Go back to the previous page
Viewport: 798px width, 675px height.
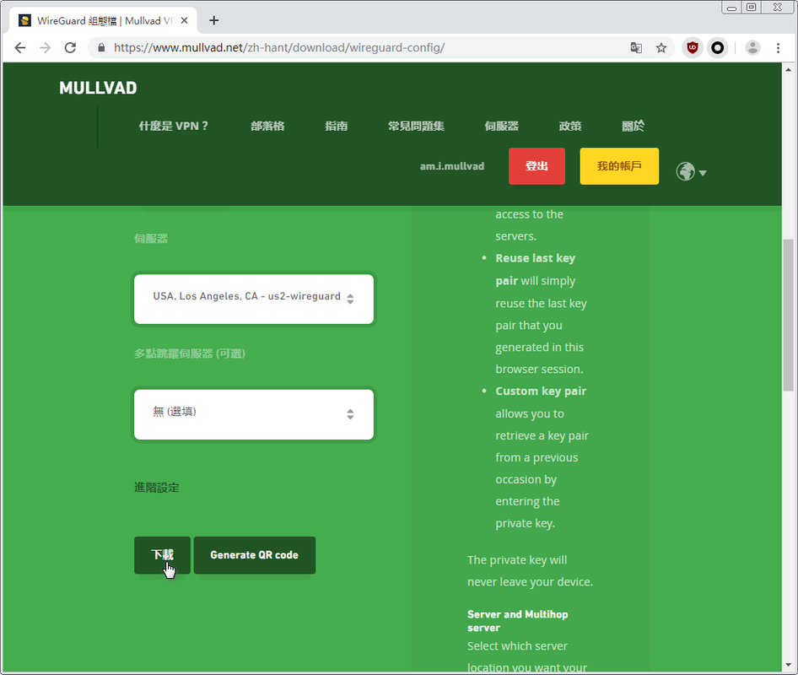20,48
